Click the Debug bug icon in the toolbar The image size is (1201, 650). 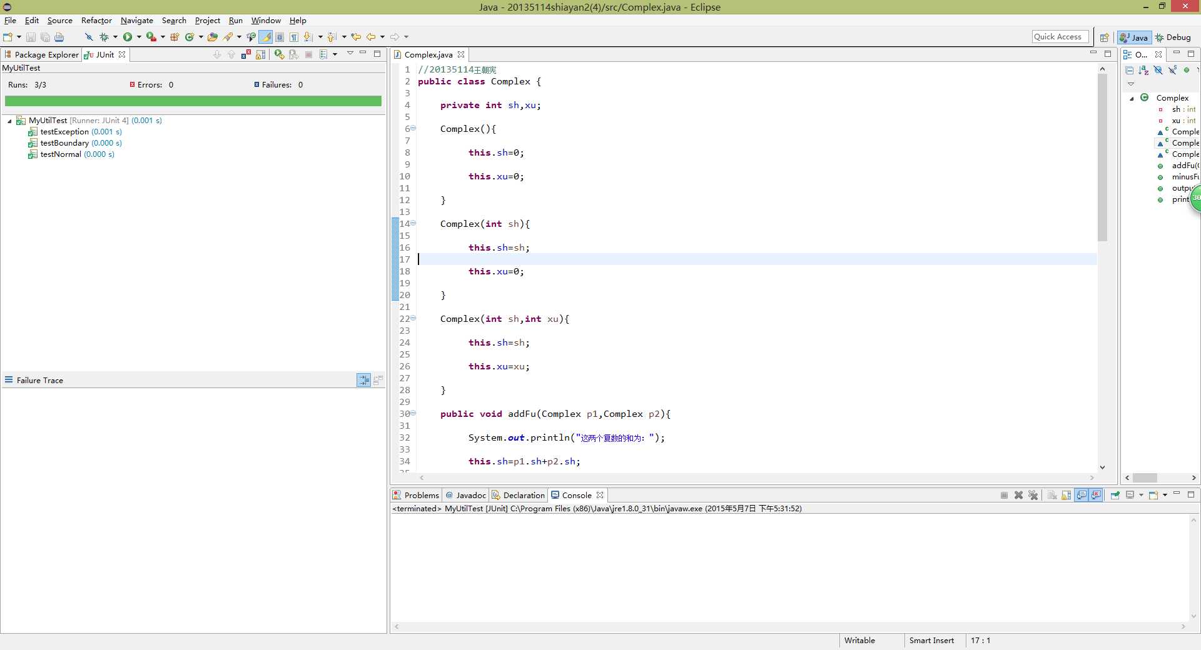(x=104, y=37)
